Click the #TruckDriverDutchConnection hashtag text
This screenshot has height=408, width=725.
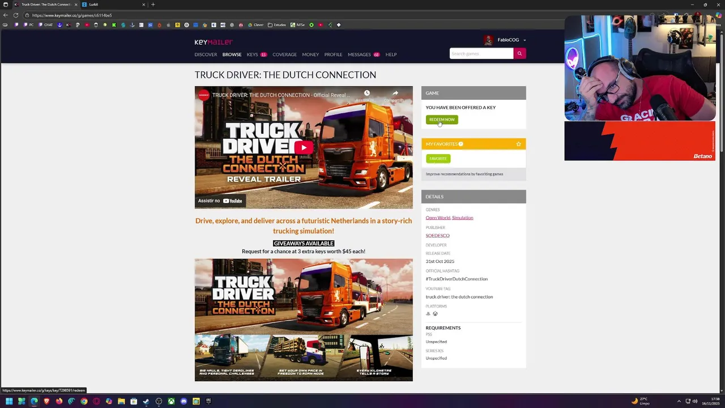click(x=457, y=279)
